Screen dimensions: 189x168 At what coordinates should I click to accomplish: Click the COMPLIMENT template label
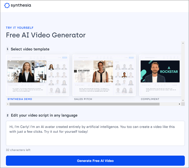pos(150,99)
